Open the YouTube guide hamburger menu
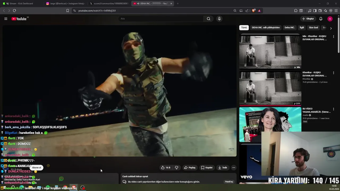 (6, 19)
